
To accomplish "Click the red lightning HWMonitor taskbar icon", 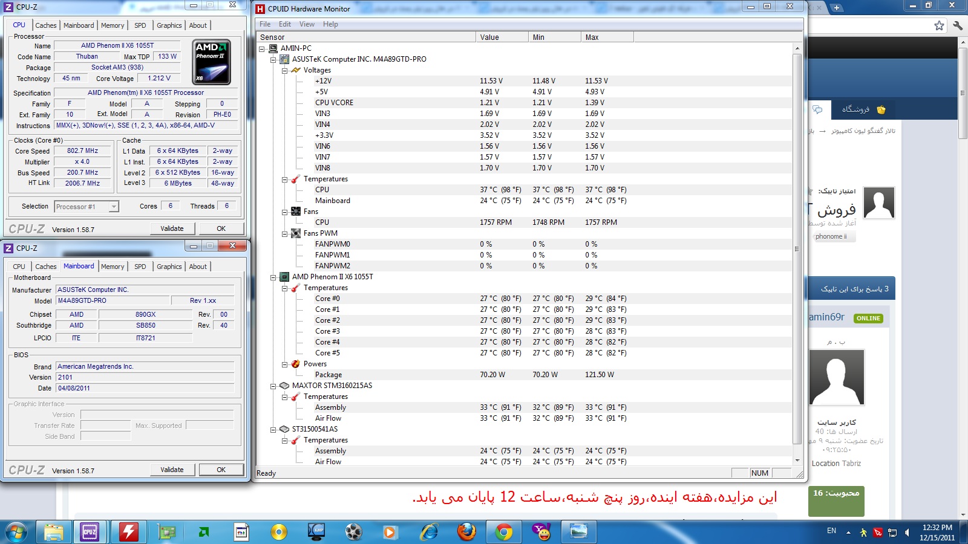I will click(x=128, y=532).
